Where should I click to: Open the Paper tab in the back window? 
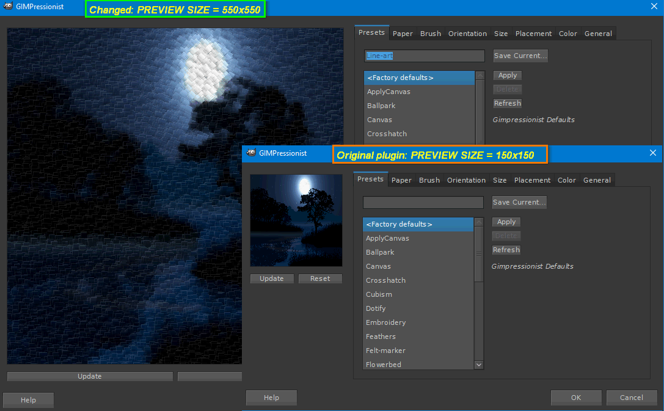click(403, 34)
